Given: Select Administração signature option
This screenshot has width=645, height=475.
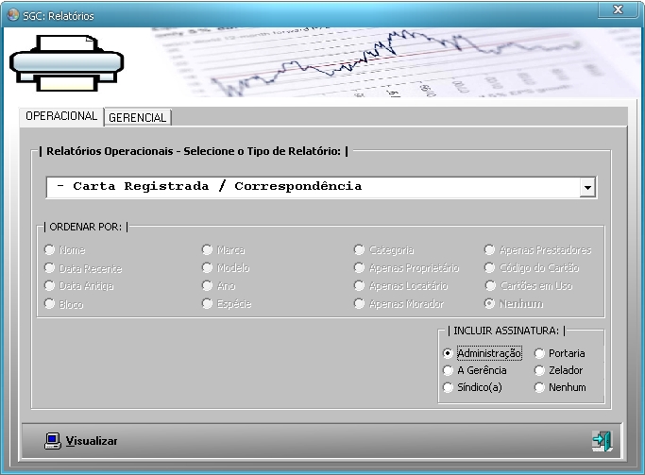Looking at the screenshot, I should [x=448, y=353].
